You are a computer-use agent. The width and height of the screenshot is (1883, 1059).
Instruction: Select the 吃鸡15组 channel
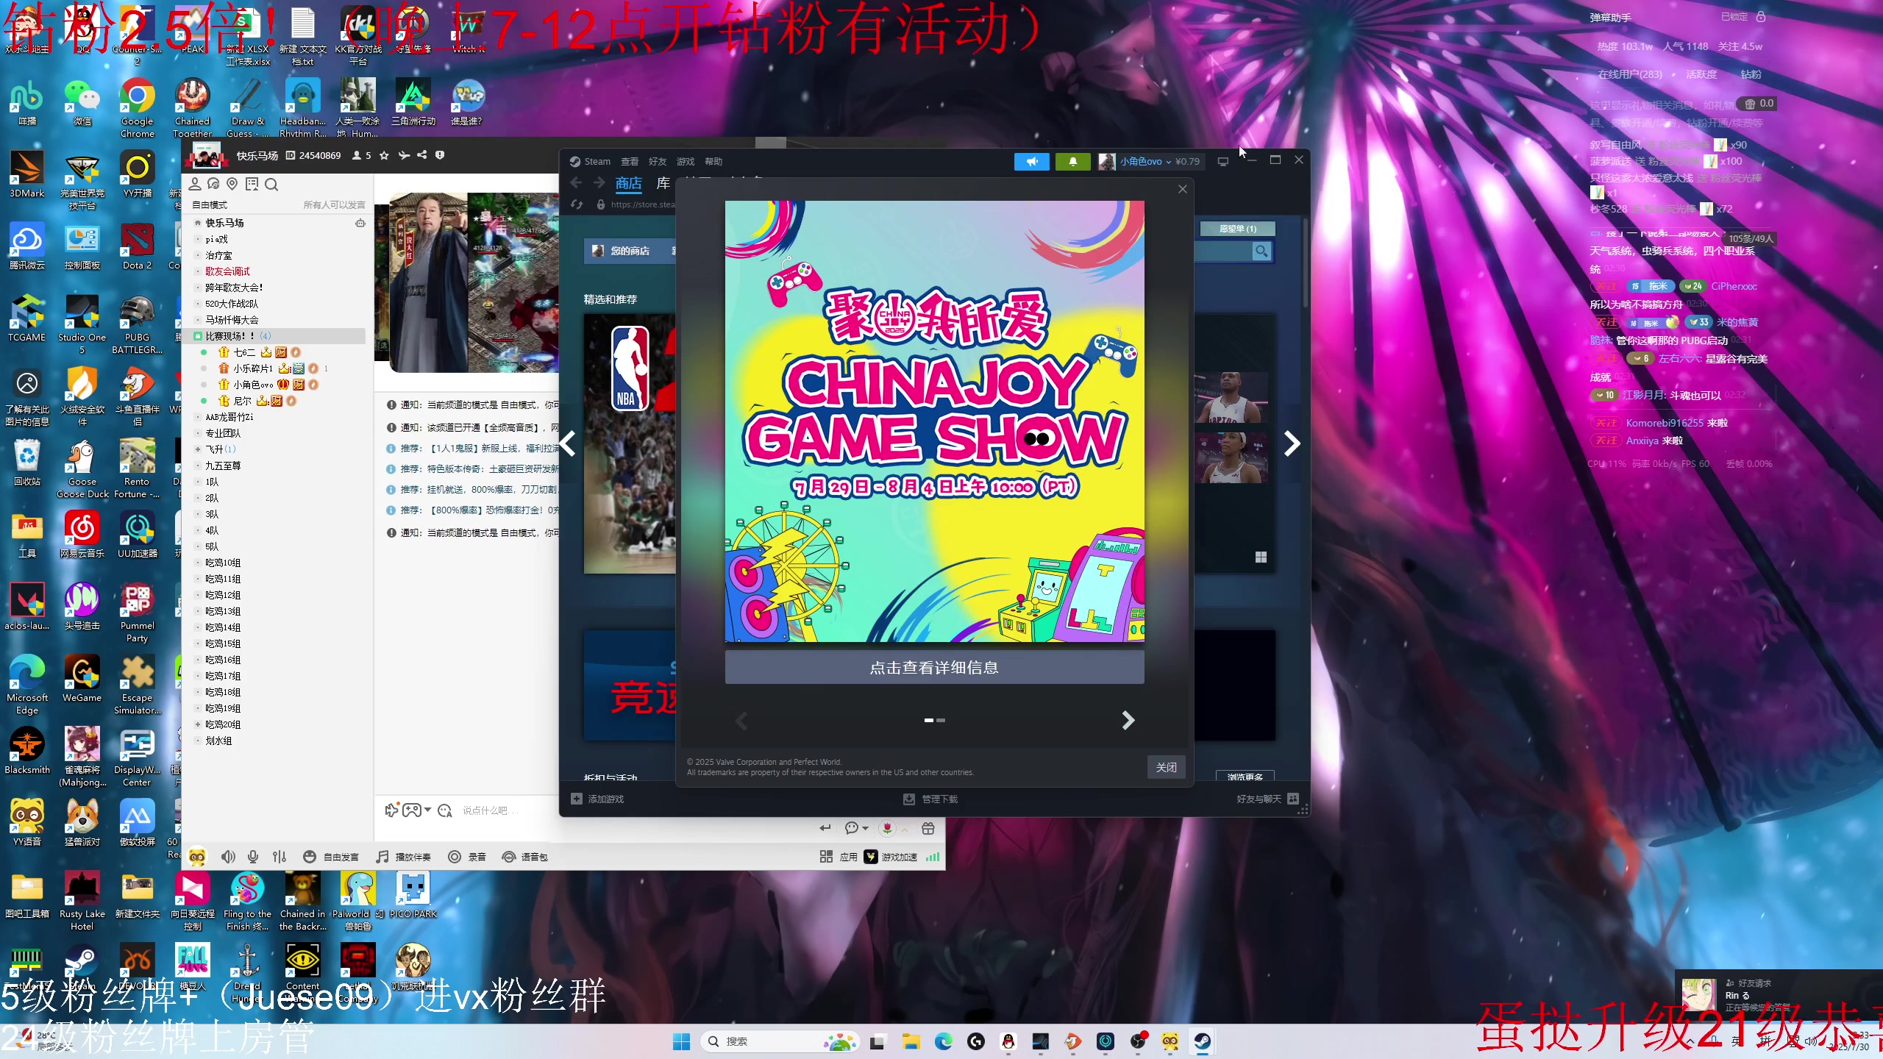click(x=223, y=643)
